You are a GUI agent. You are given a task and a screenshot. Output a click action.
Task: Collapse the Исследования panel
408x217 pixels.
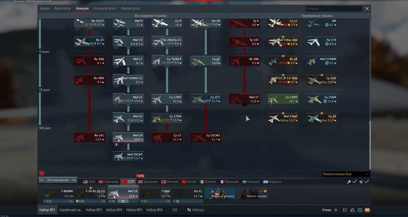(58, 180)
